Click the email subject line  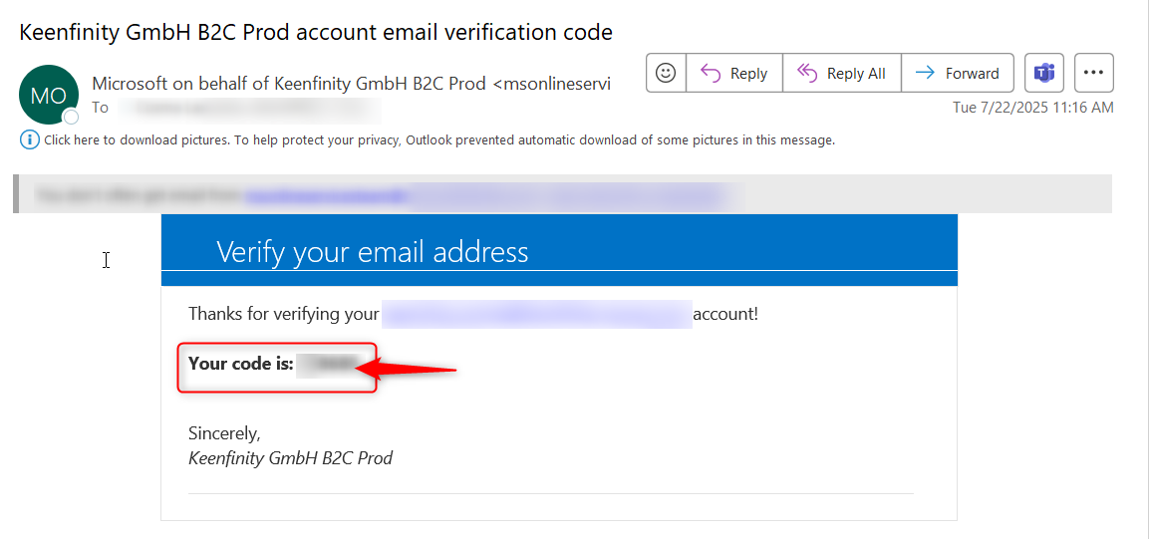click(316, 32)
